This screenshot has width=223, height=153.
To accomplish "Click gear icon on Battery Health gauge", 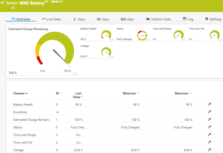I will point(111,40).
